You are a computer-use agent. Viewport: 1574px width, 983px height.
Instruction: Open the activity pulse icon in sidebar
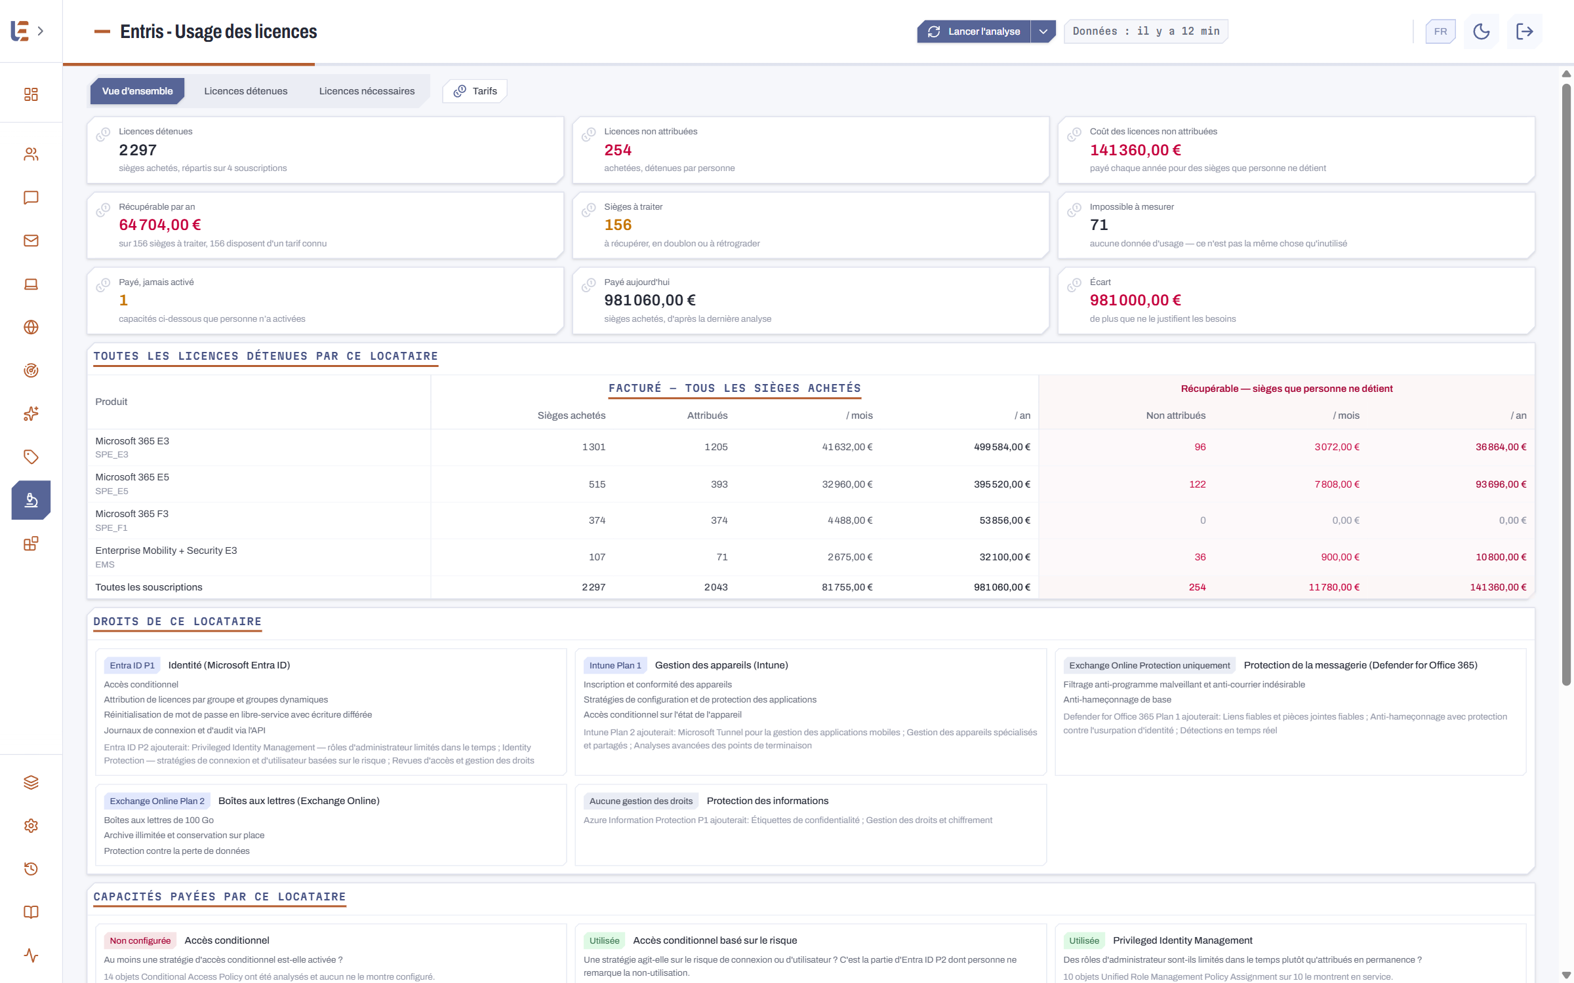click(31, 955)
